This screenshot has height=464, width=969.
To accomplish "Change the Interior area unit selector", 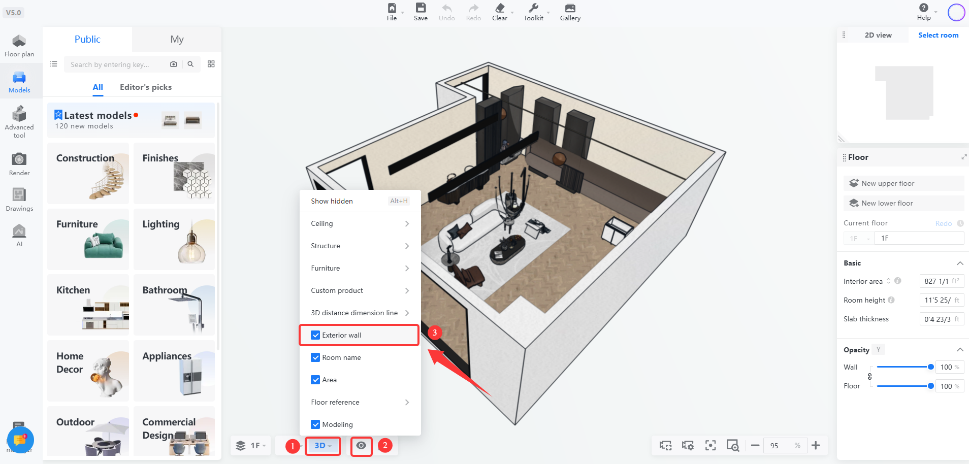I will tap(888, 281).
